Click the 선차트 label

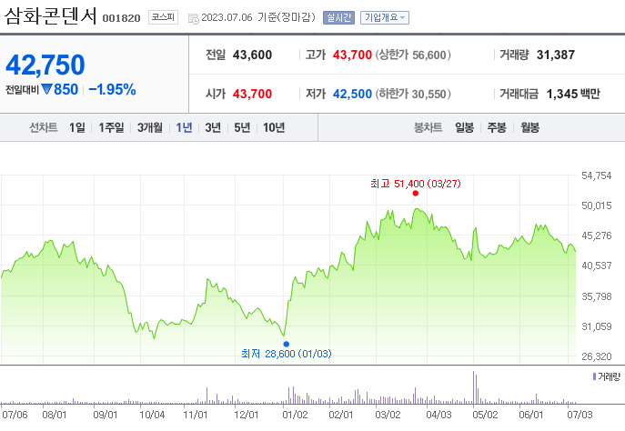point(44,127)
